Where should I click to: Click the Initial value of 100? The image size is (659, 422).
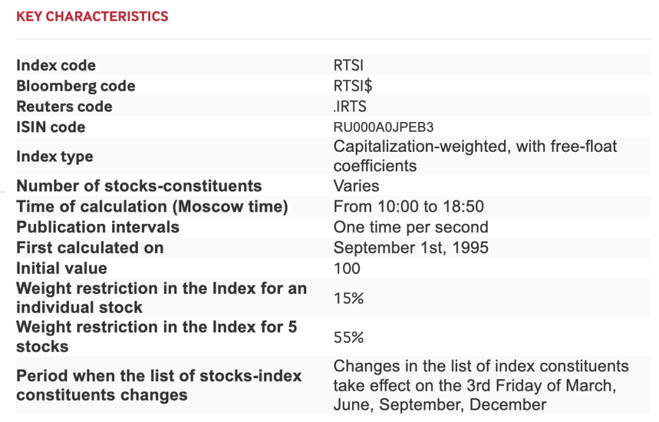coord(347,268)
